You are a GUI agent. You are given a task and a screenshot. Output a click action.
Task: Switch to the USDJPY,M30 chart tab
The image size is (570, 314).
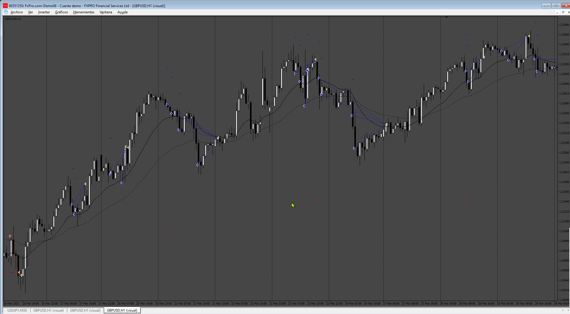(17, 310)
